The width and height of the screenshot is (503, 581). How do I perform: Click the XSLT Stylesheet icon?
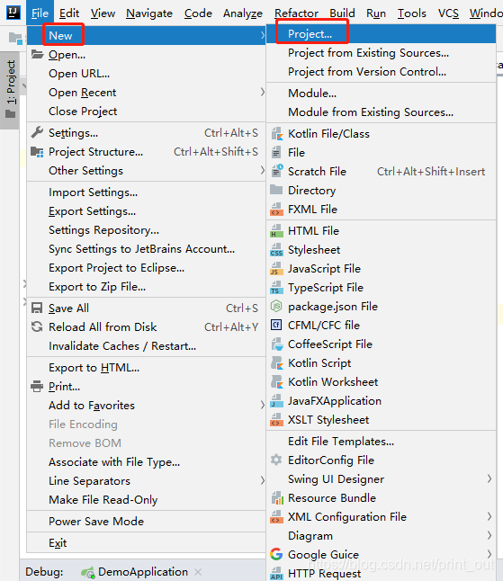click(276, 419)
